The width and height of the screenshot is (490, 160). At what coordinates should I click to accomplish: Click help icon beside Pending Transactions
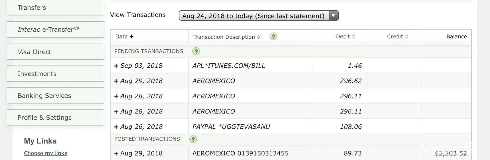(x=196, y=51)
